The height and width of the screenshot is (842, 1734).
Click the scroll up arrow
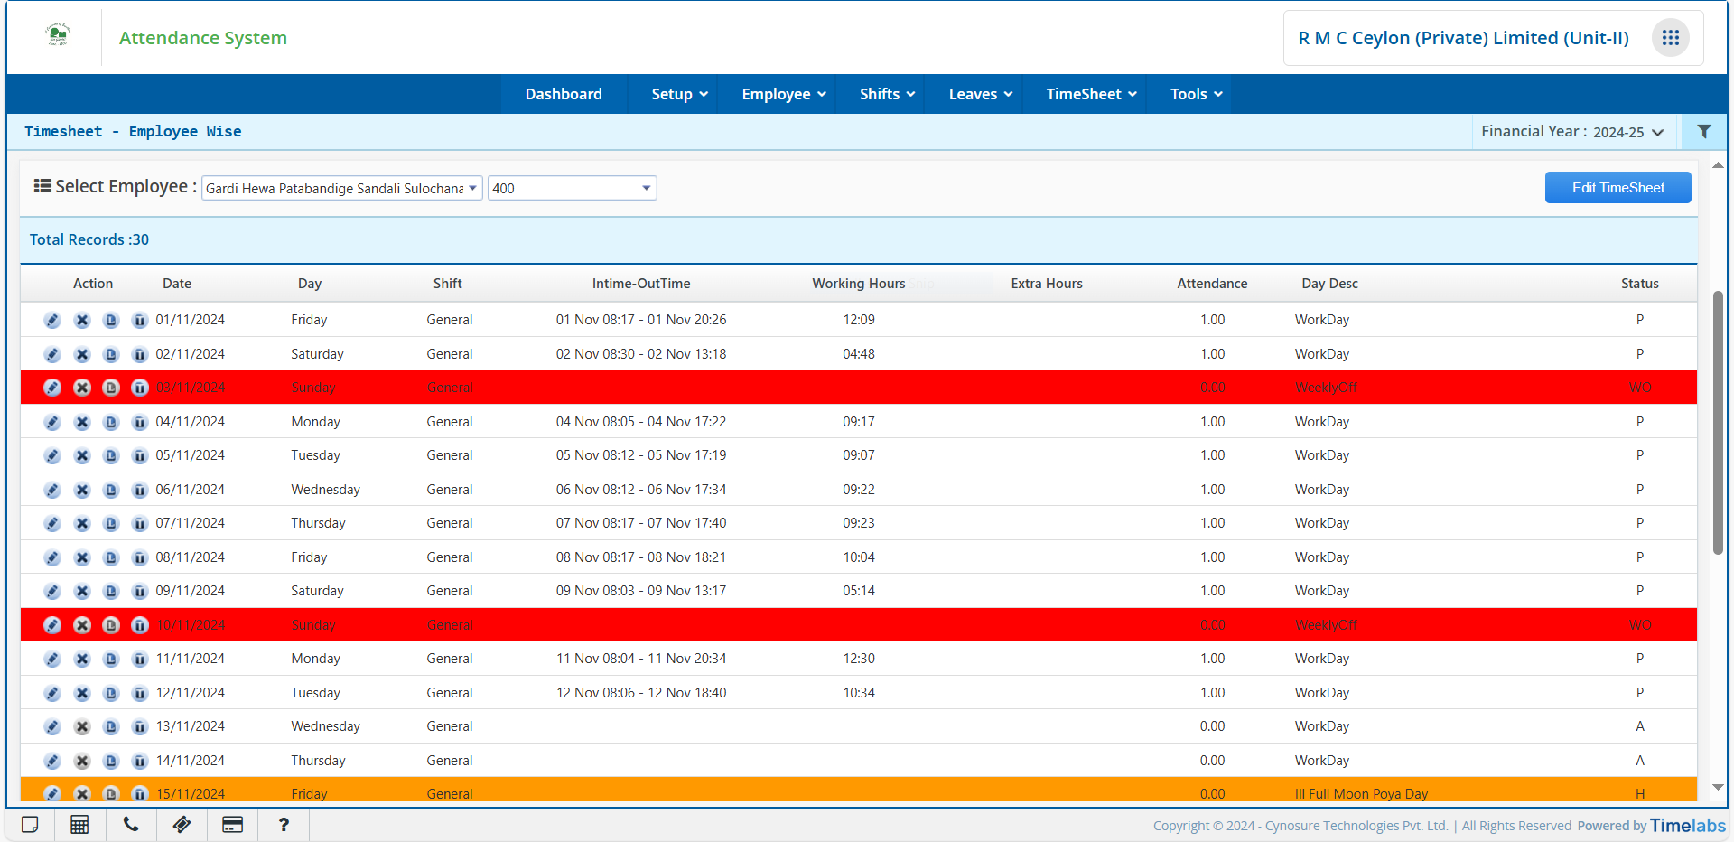pyautogui.click(x=1718, y=165)
